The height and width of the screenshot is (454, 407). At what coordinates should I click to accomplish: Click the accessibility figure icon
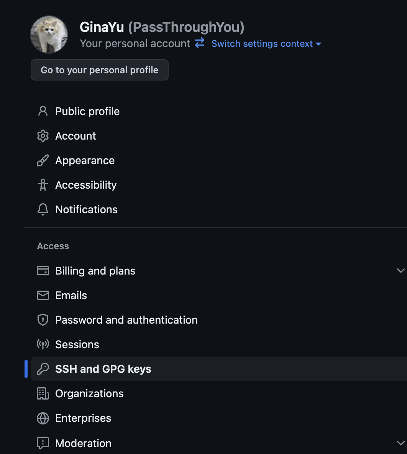(x=43, y=185)
